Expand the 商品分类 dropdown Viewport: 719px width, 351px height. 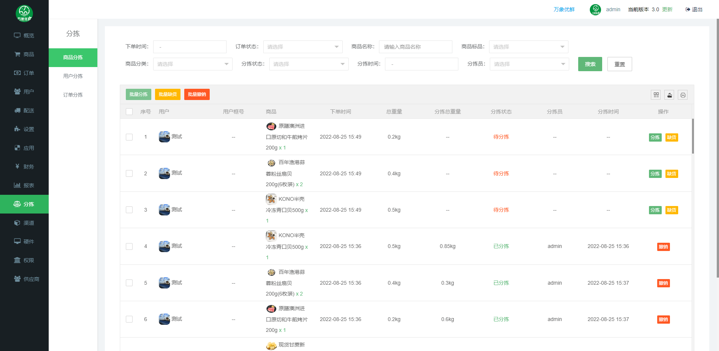pos(192,64)
